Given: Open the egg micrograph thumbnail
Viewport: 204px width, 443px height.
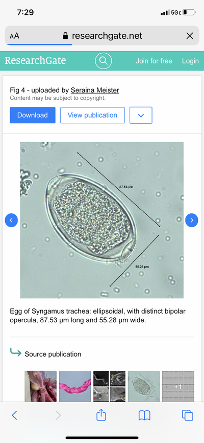Looking at the screenshot, I should pyautogui.click(x=144, y=386).
